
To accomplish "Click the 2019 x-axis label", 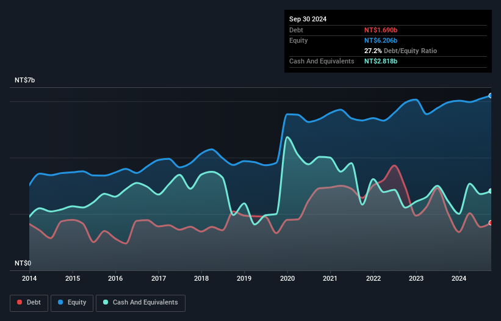I will [x=244, y=278].
